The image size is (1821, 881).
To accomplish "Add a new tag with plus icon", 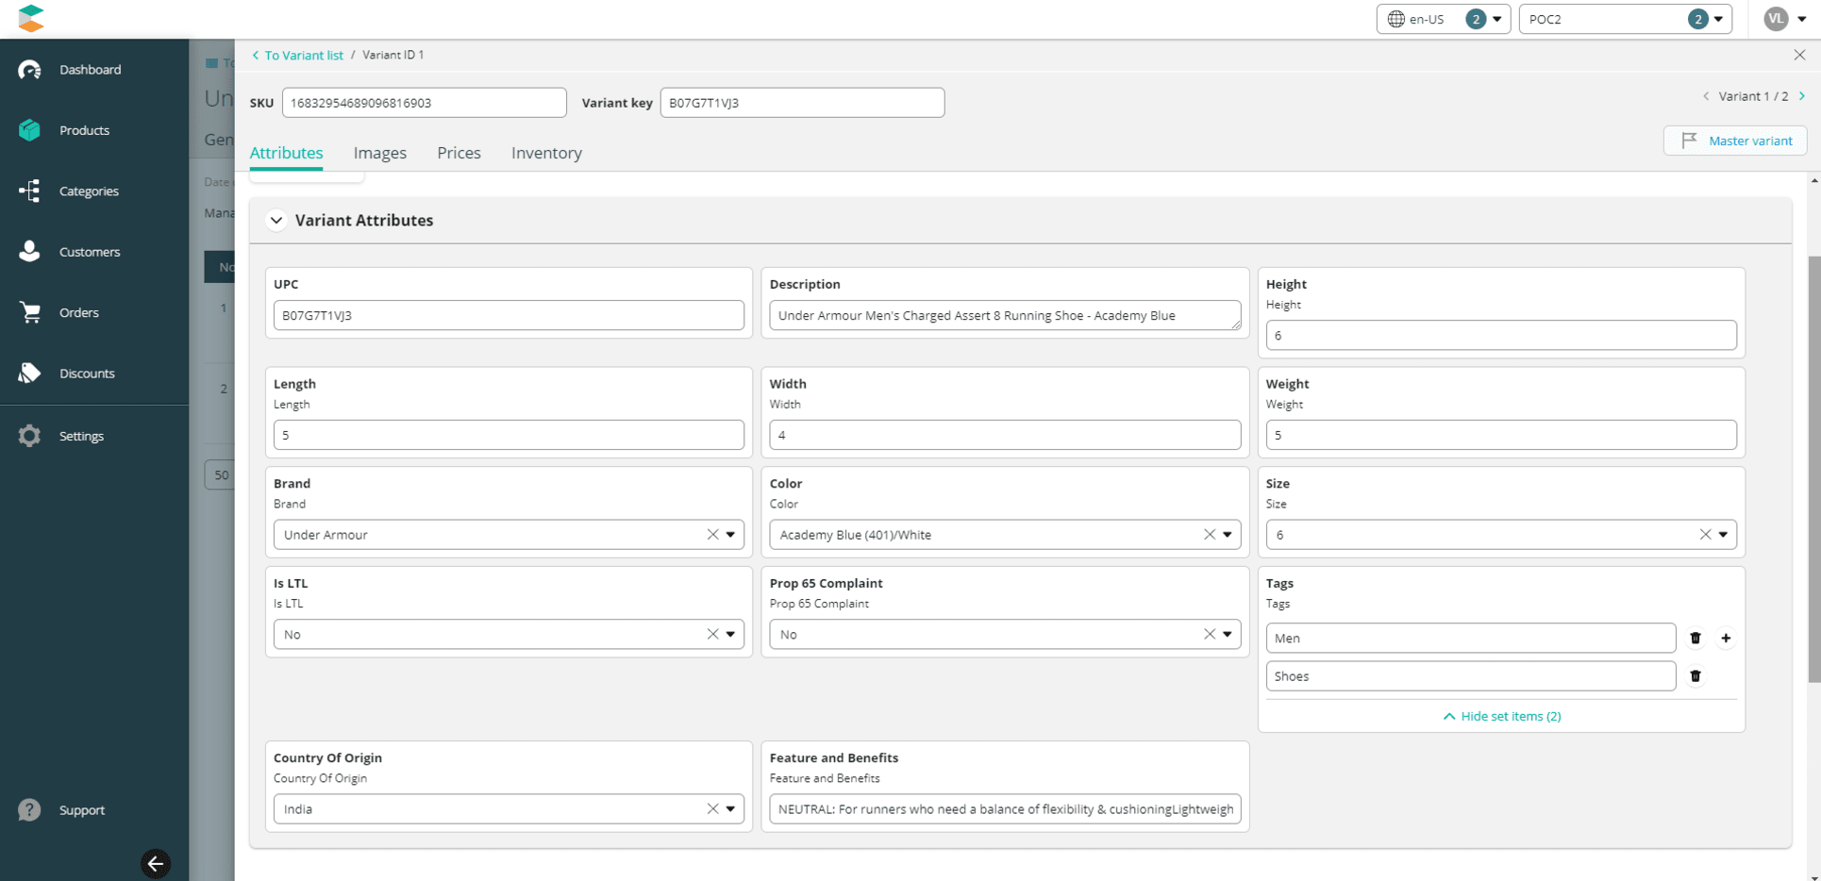I will click(1726, 639).
